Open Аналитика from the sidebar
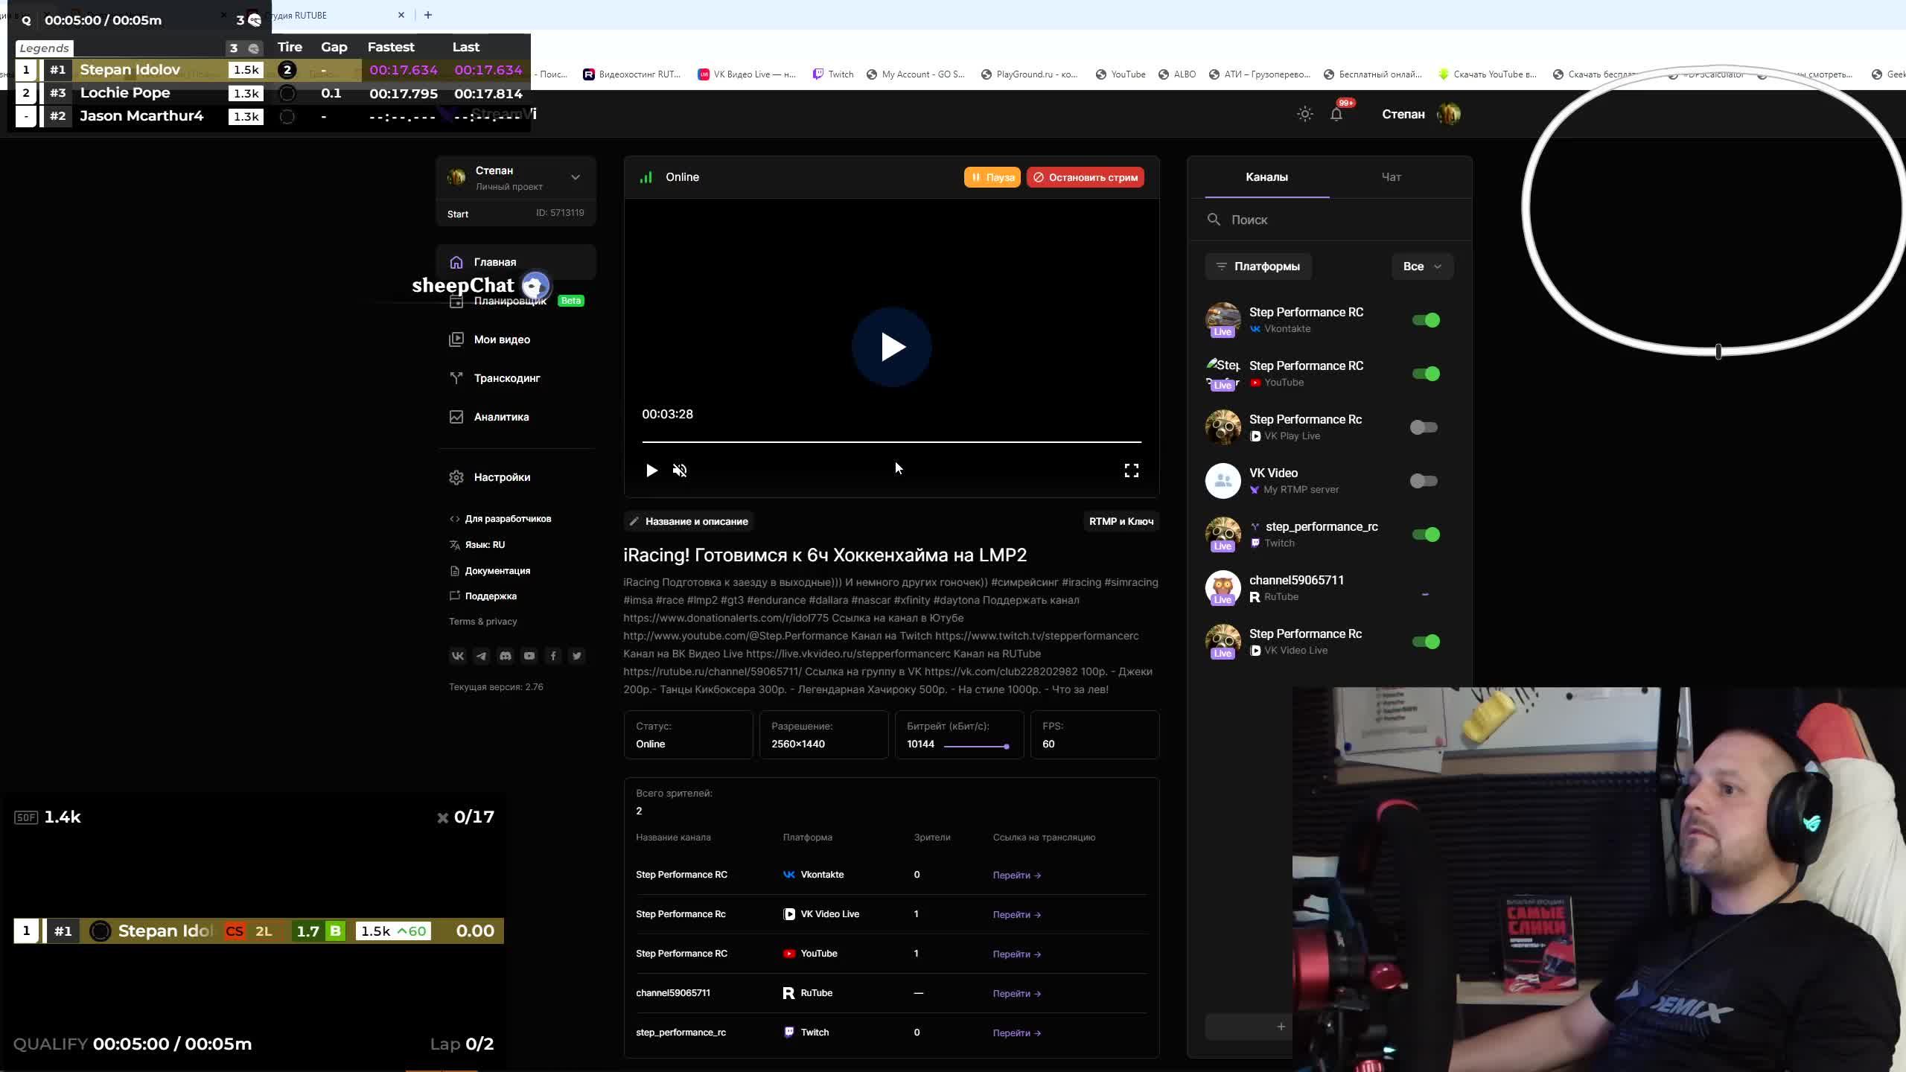1906x1072 pixels. 500,417
